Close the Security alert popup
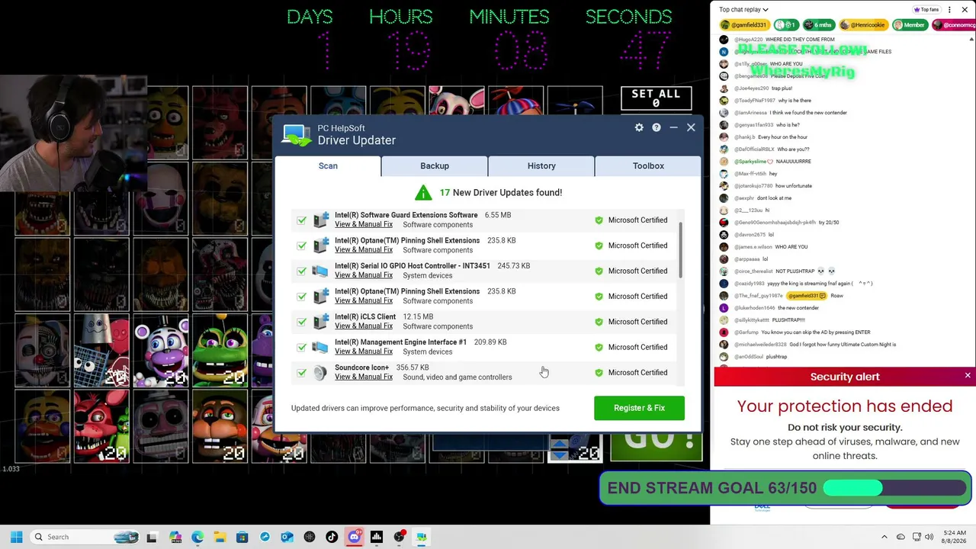976x549 pixels. coord(968,376)
